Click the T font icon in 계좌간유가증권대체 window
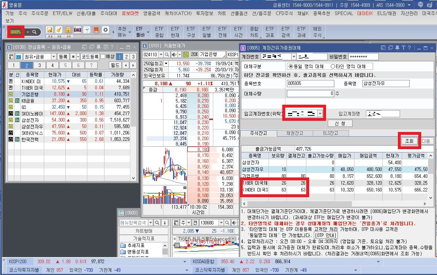Screen dimensions: 437x275 pos(403,48)
